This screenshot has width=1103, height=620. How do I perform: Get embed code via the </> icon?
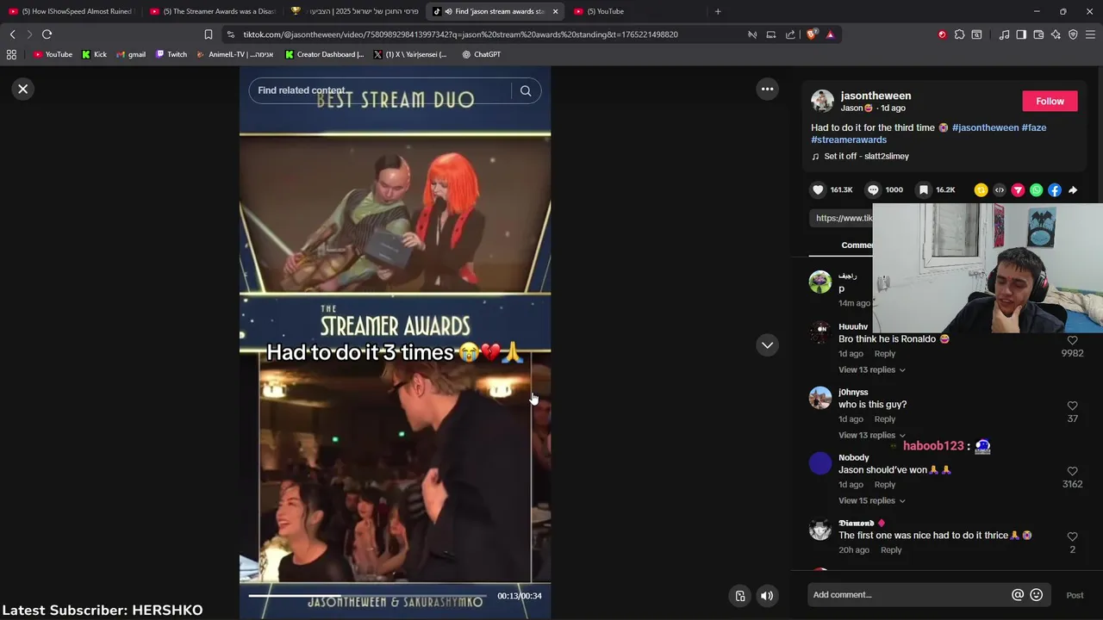click(x=1000, y=190)
